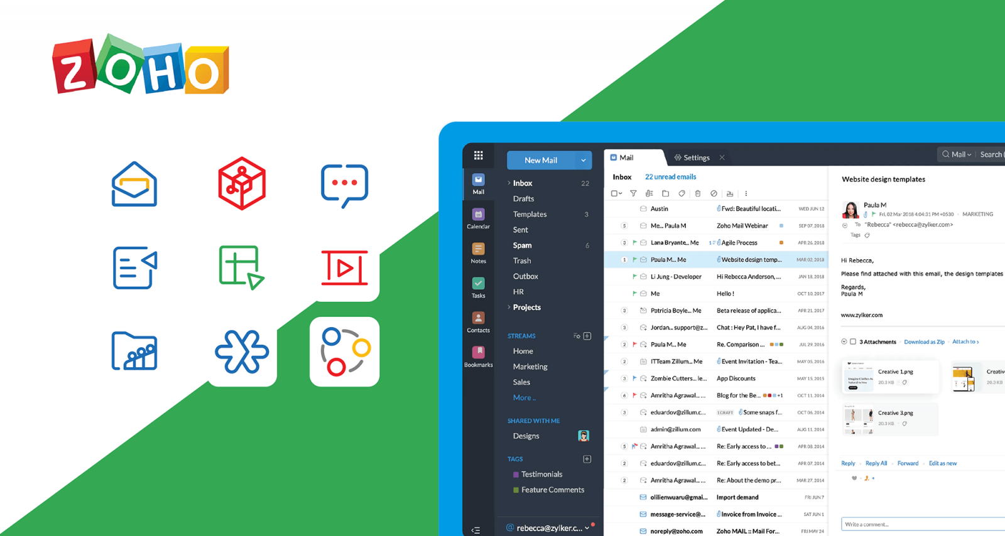Open the Marketing stream
The height and width of the screenshot is (536, 1005).
tap(530, 367)
